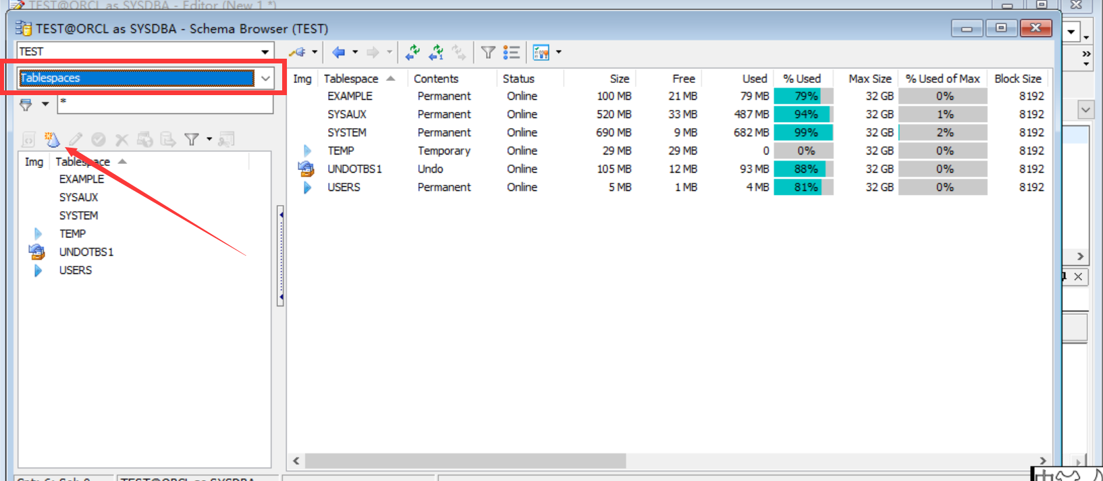Click the Free column header

pyautogui.click(x=683, y=79)
